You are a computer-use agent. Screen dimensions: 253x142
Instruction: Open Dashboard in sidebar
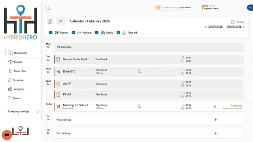[20, 53]
